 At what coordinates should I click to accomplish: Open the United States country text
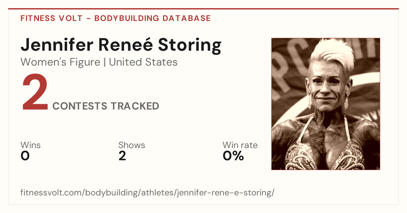143,62
